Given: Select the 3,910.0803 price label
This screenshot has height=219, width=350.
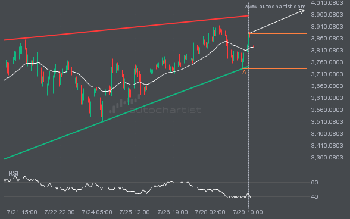Looking at the screenshot, I should pos(327,27).
